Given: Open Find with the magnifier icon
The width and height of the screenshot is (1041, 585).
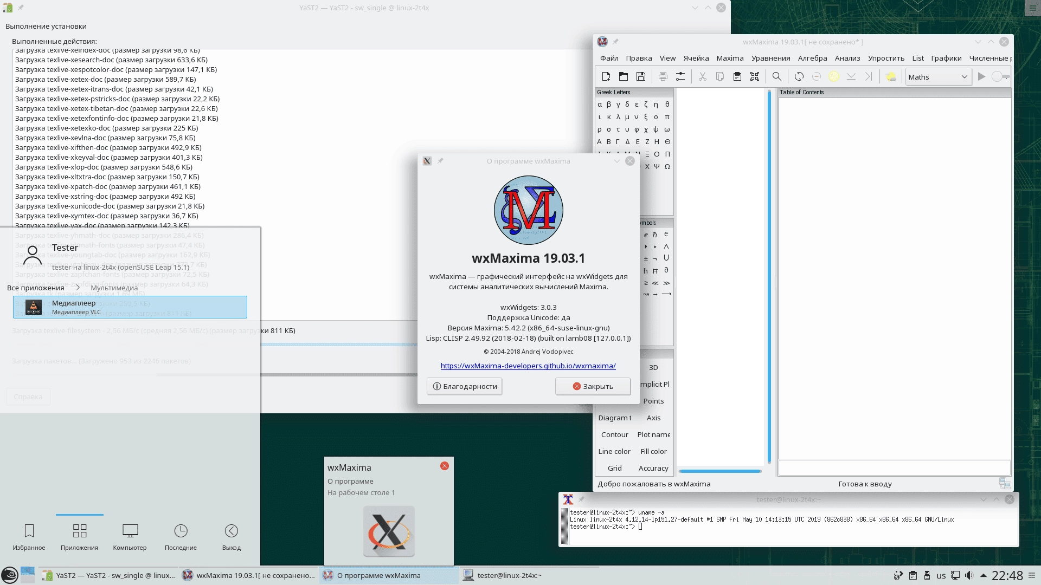Looking at the screenshot, I should click(777, 77).
